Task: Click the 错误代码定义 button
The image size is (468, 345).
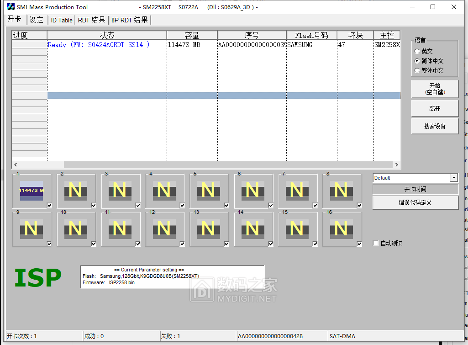Action: click(415, 202)
